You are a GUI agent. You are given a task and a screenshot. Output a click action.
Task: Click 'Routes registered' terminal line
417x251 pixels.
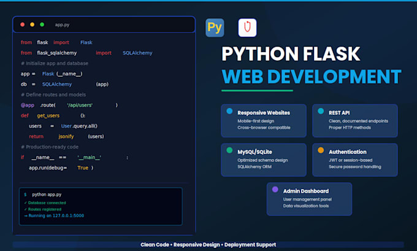tap(43, 209)
